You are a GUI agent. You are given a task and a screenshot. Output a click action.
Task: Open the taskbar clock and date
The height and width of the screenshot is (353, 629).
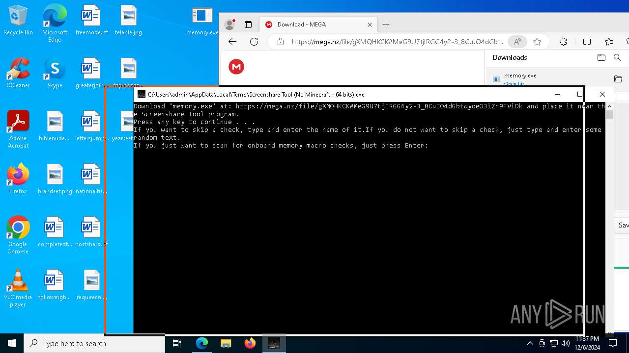(588, 343)
